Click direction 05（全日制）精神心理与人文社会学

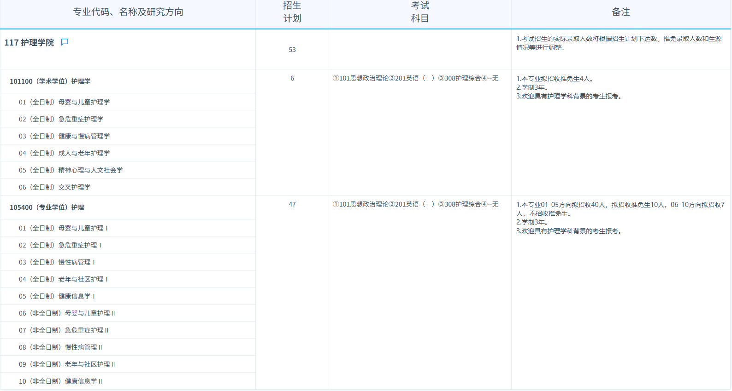click(x=71, y=170)
